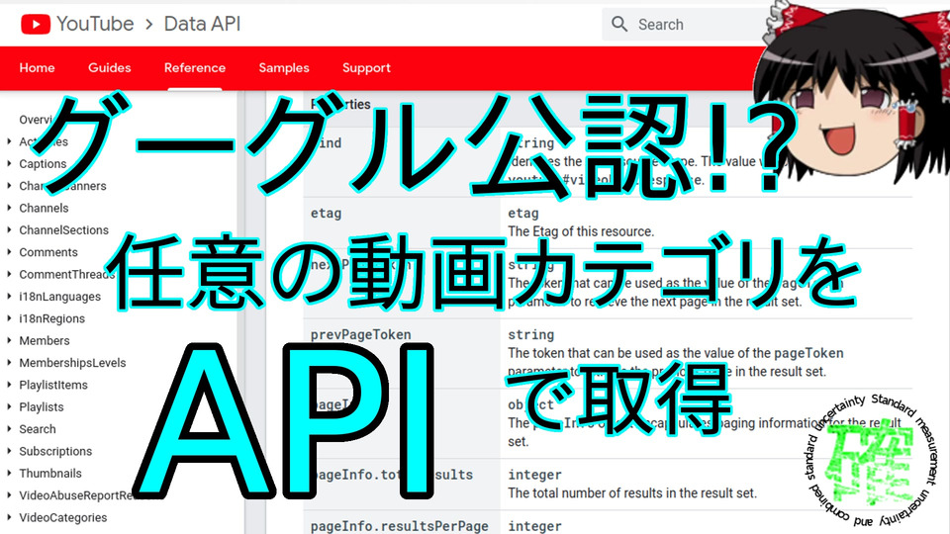Switch to the Guides tab
The image size is (950, 534).
110,68
